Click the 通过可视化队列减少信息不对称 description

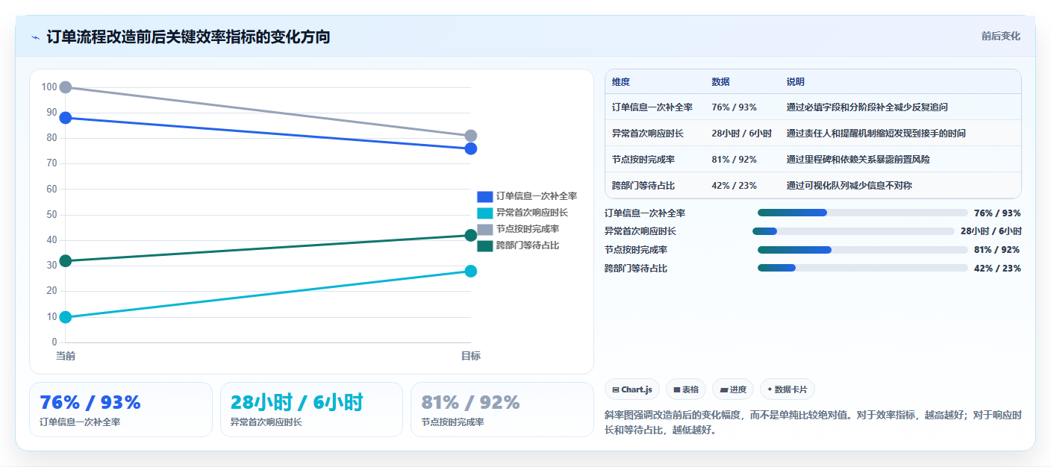tap(849, 186)
